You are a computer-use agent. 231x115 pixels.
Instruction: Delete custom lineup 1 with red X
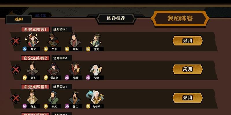(16, 41)
